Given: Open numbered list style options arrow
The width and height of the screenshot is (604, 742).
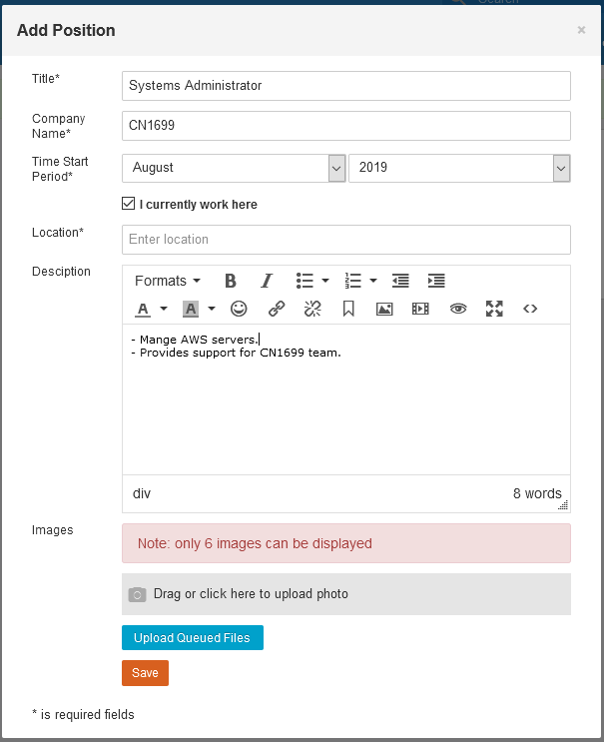Looking at the screenshot, I should point(373,281).
